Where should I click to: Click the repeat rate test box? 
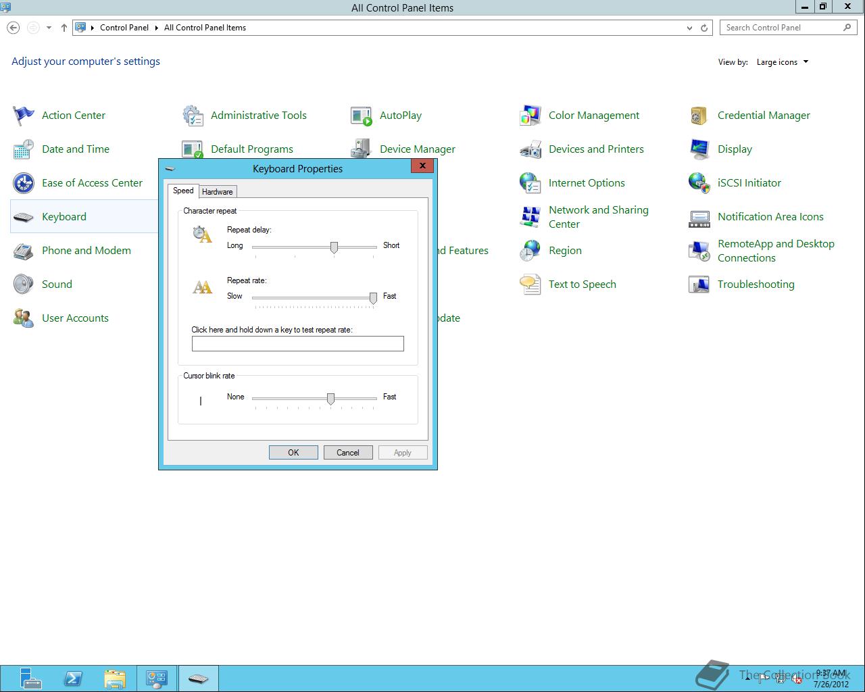[298, 344]
